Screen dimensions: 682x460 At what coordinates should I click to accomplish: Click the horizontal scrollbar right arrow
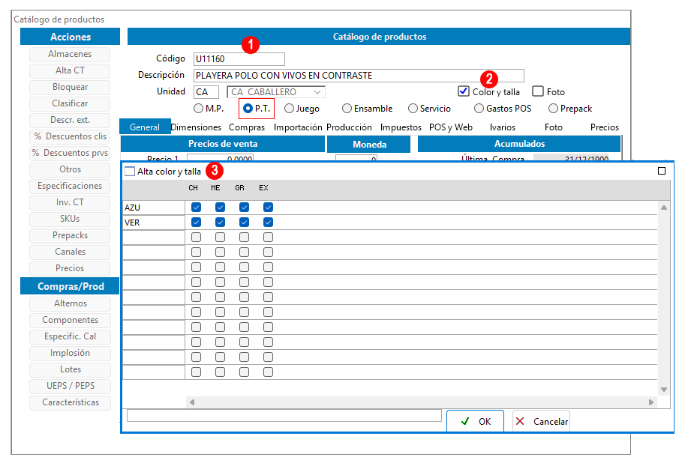(x=651, y=402)
